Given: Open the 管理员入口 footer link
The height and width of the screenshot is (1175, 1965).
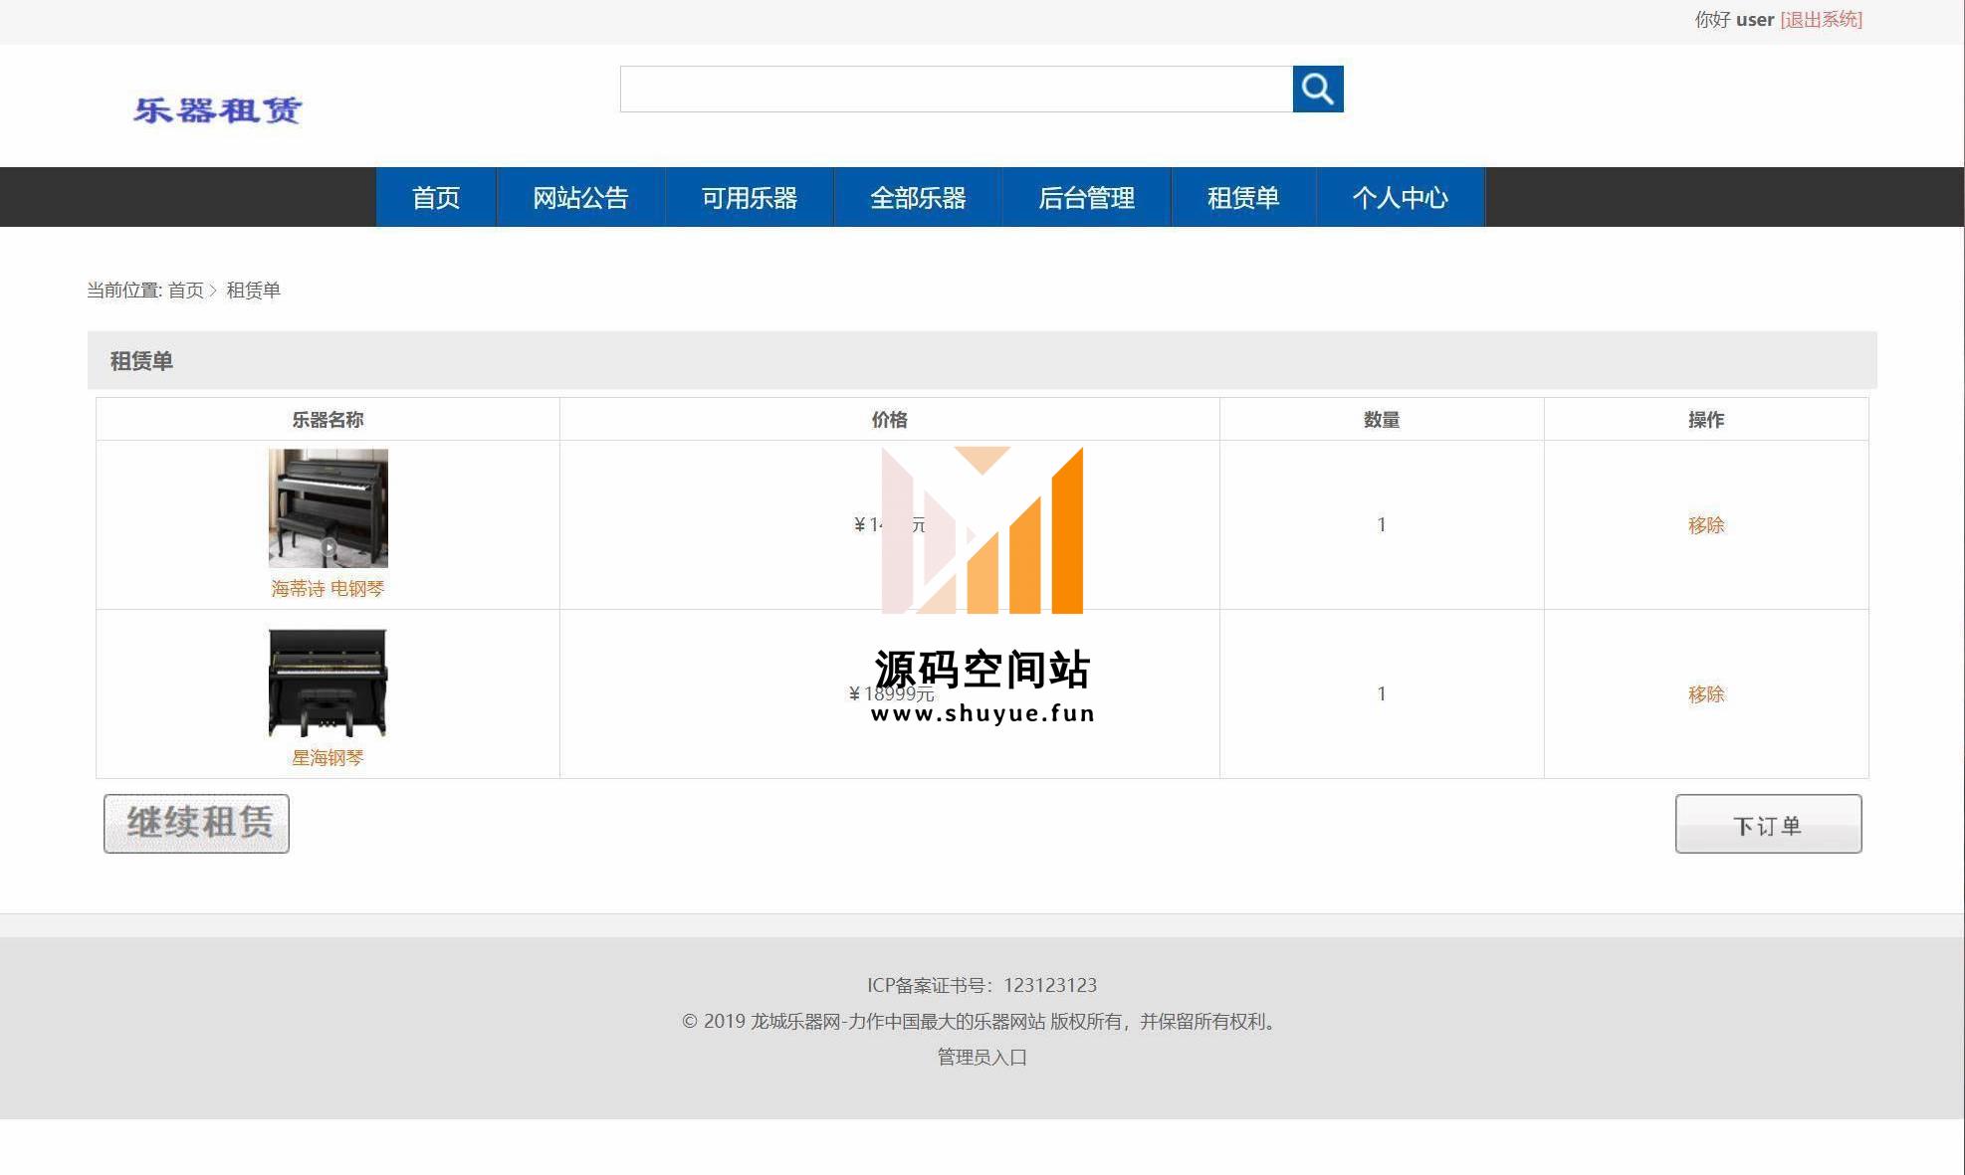Looking at the screenshot, I should coord(982,1057).
